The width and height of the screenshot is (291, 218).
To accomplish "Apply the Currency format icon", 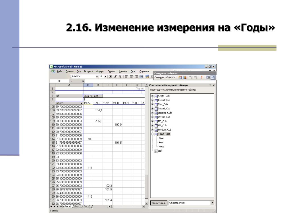I will coord(147,76).
